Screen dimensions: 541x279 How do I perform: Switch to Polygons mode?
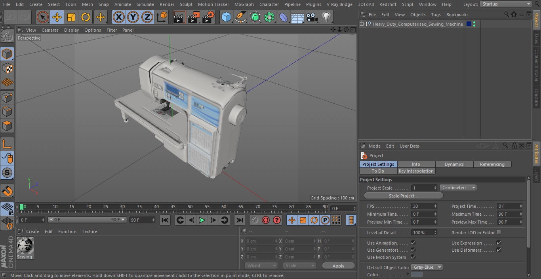pos(7,126)
